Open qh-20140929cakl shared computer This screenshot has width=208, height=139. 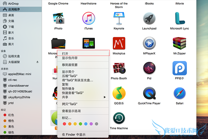coord(21,91)
